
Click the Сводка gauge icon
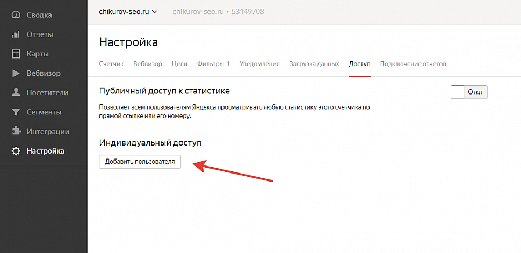point(16,15)
